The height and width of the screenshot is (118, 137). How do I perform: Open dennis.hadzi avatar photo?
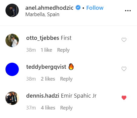click(12, 98)
